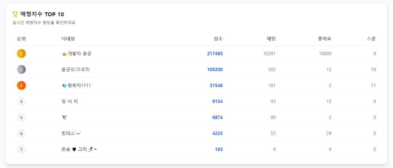Screen dimensions: 393x168
Task: Click the orange rank 3 badge
Action: (x=21, y=85)
